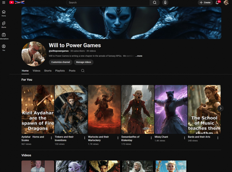232x172 pixels.
Task: Expand the channel description with more
Action: (139, 56)
